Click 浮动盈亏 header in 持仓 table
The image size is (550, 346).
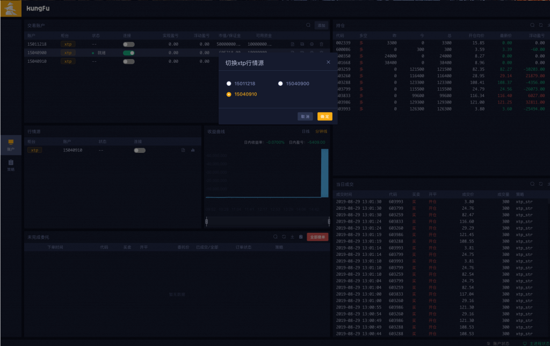[537, 36]
